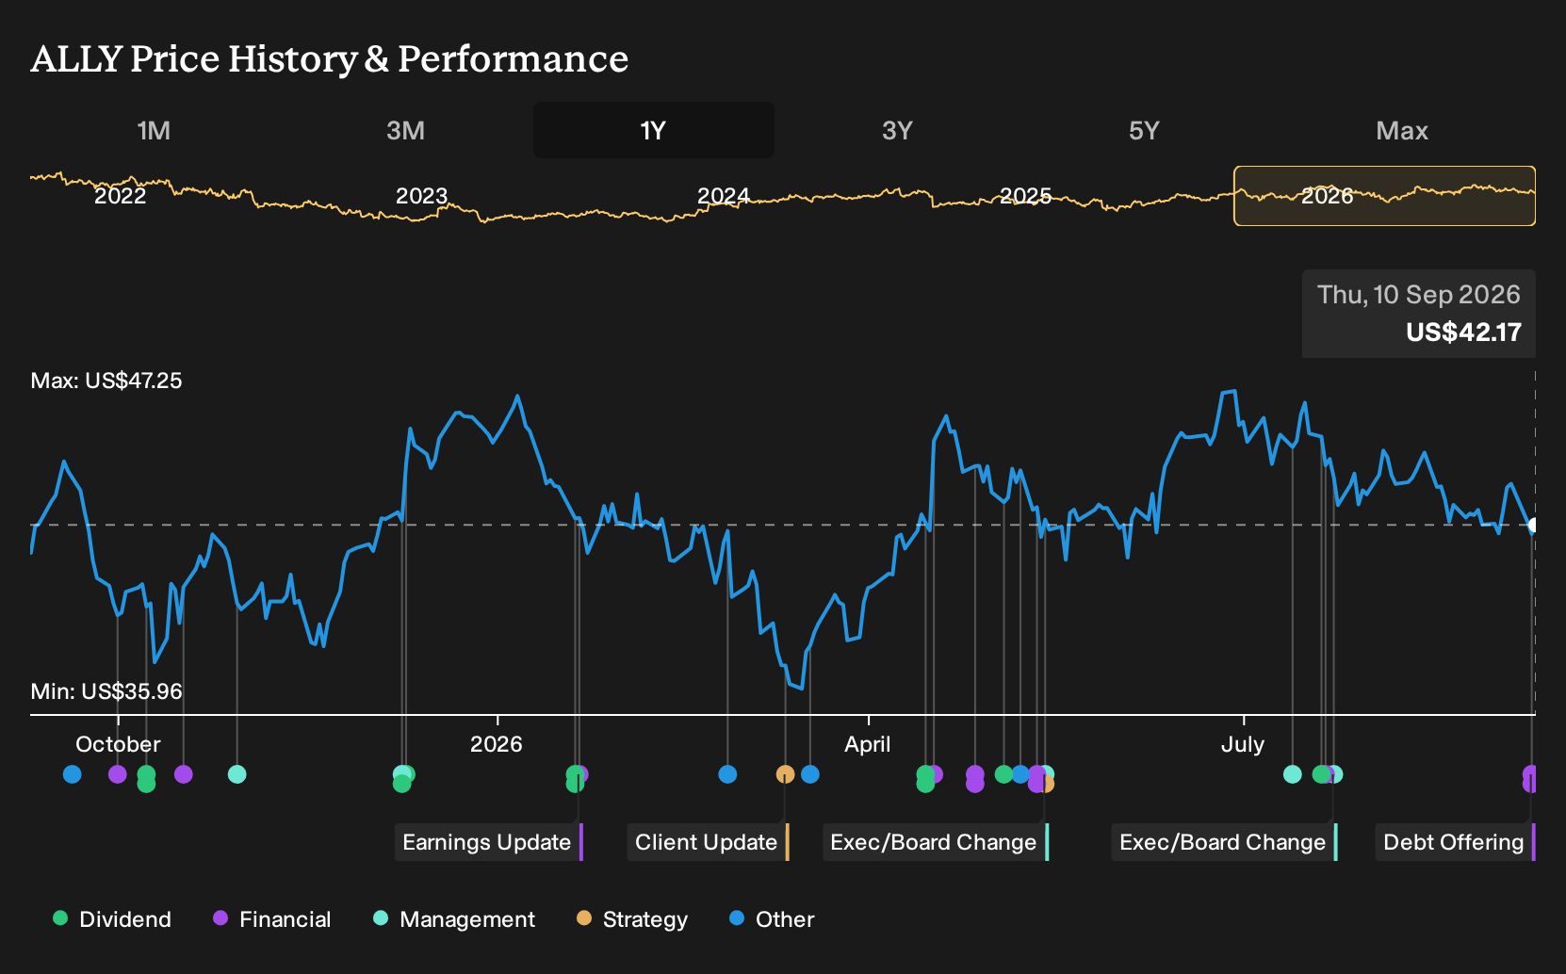
Task: Switch to the 5Y time range
Action: [1143, 130]
